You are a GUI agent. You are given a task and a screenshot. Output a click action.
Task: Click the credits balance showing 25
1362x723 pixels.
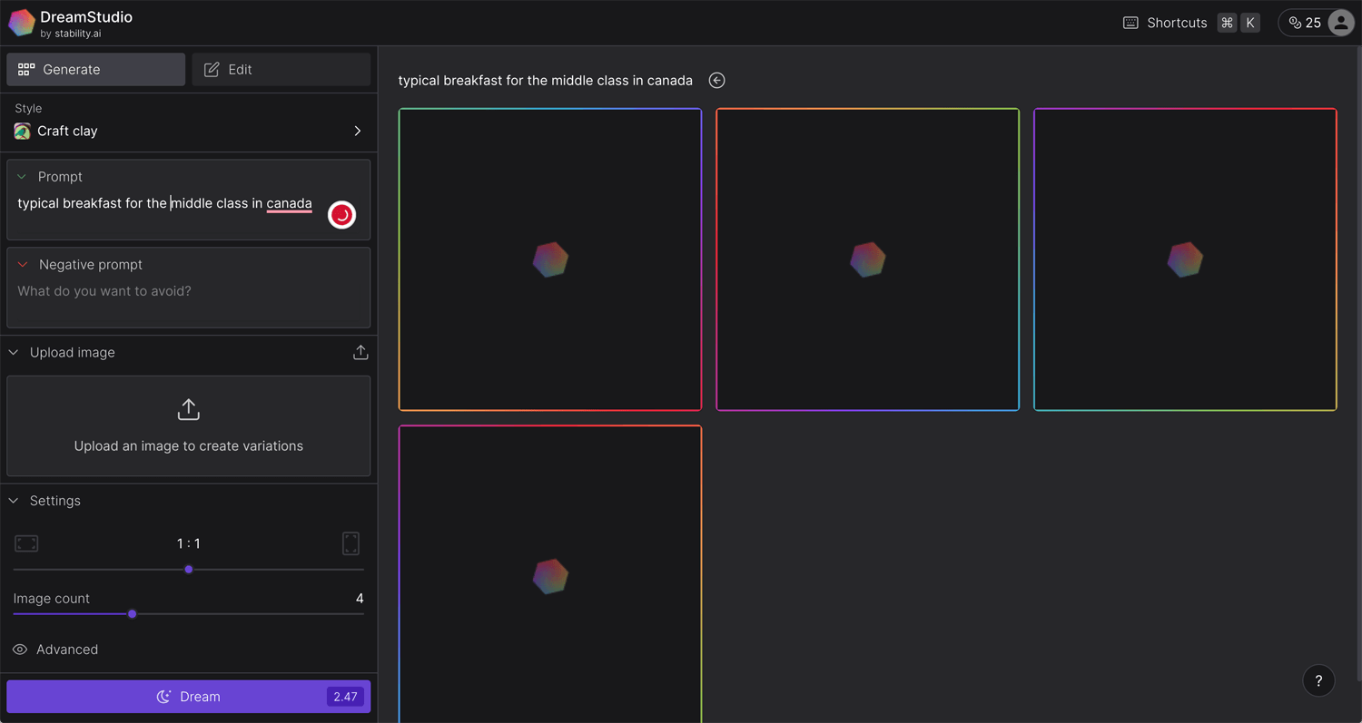pyautogui.click(x=1305, y=23)
